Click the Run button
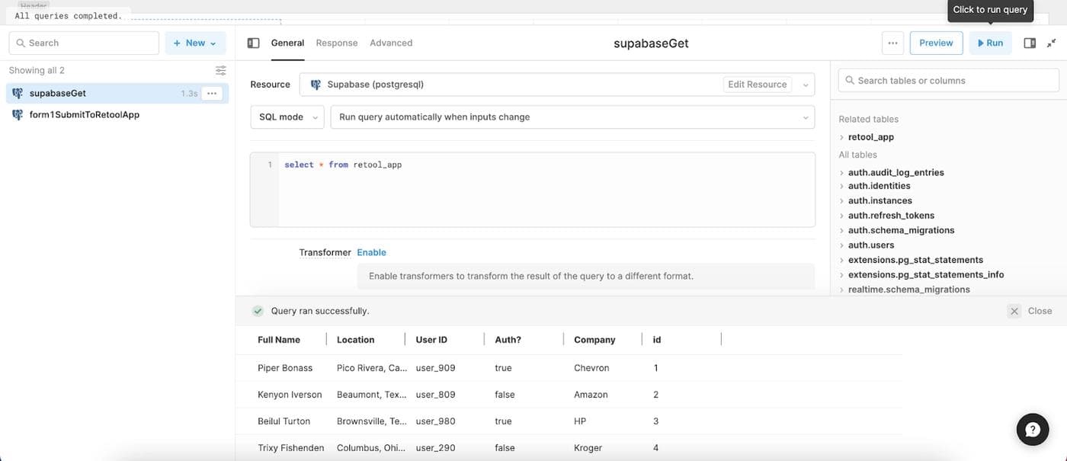This screenshot has height=461, width=1067. (990, 43)
